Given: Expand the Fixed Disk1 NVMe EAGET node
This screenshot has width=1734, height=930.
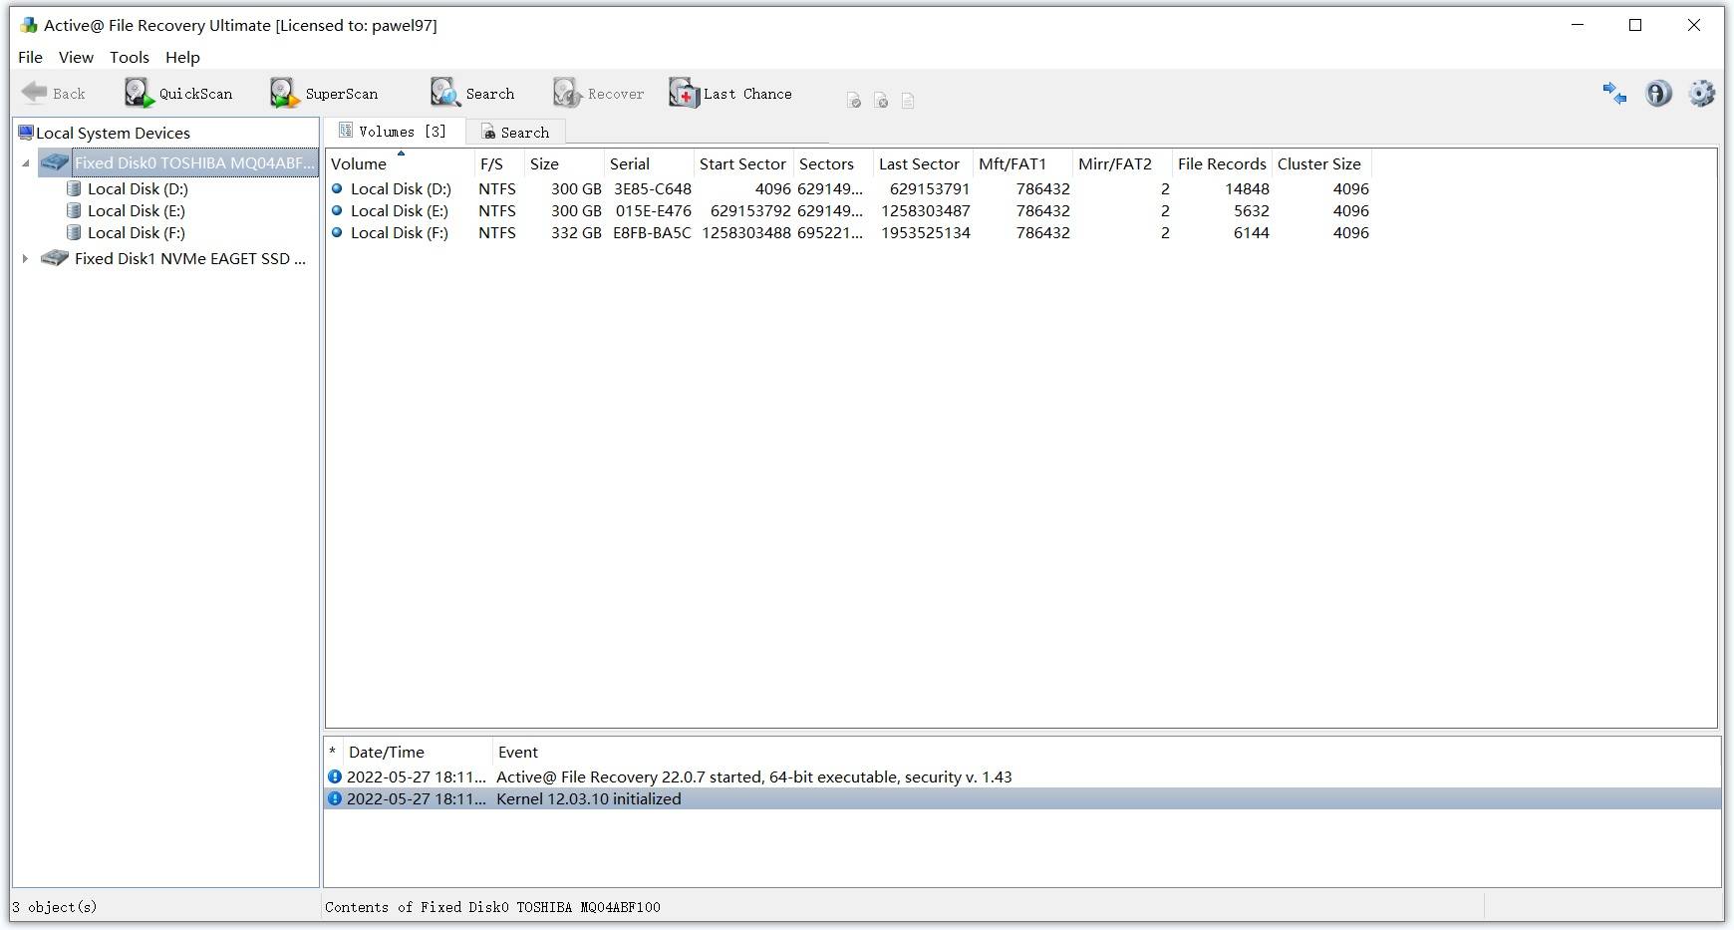Looking at the screenshot, I should point(25,259).
